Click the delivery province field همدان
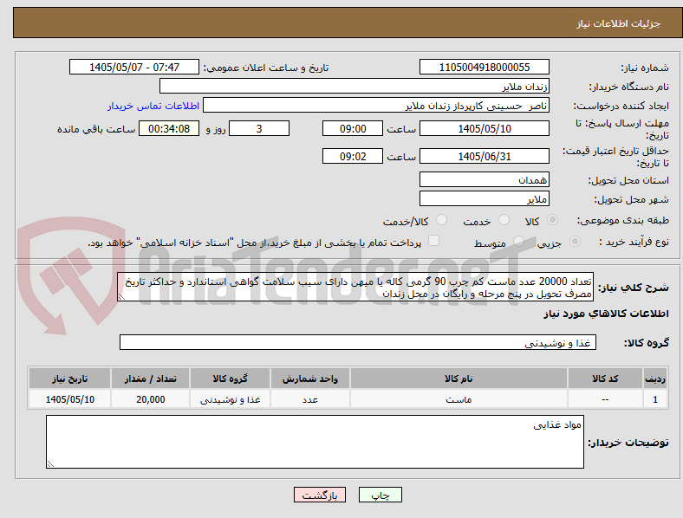The width and height of the screenshot is (683, 518). (485, 179)
